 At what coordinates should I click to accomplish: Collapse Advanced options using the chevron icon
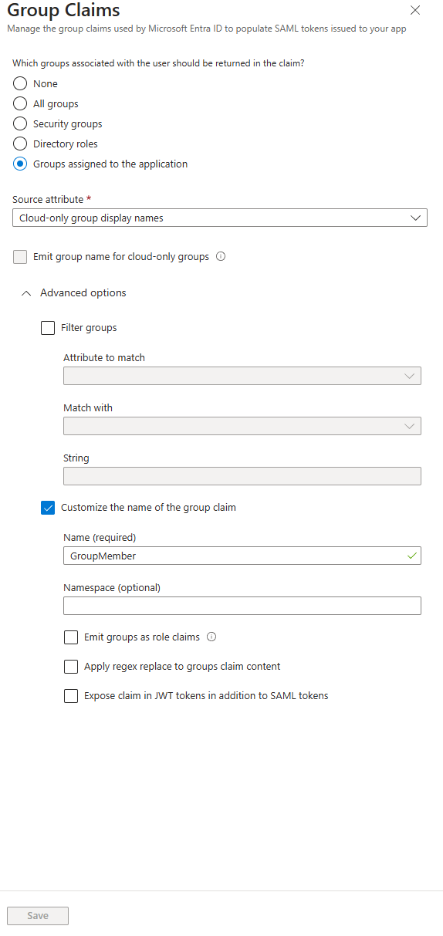[27, 293]
